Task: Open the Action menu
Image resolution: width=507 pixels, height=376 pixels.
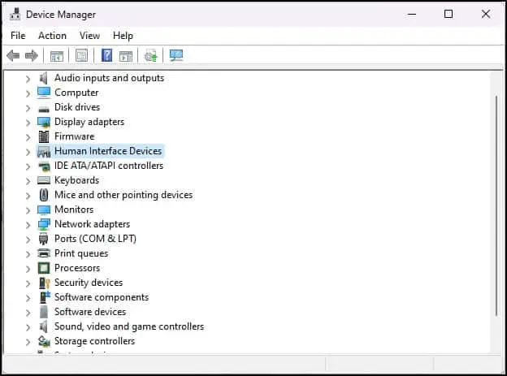Action: point(52,36)
